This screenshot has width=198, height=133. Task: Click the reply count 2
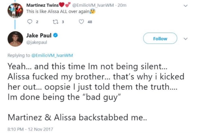coord(37,22)
